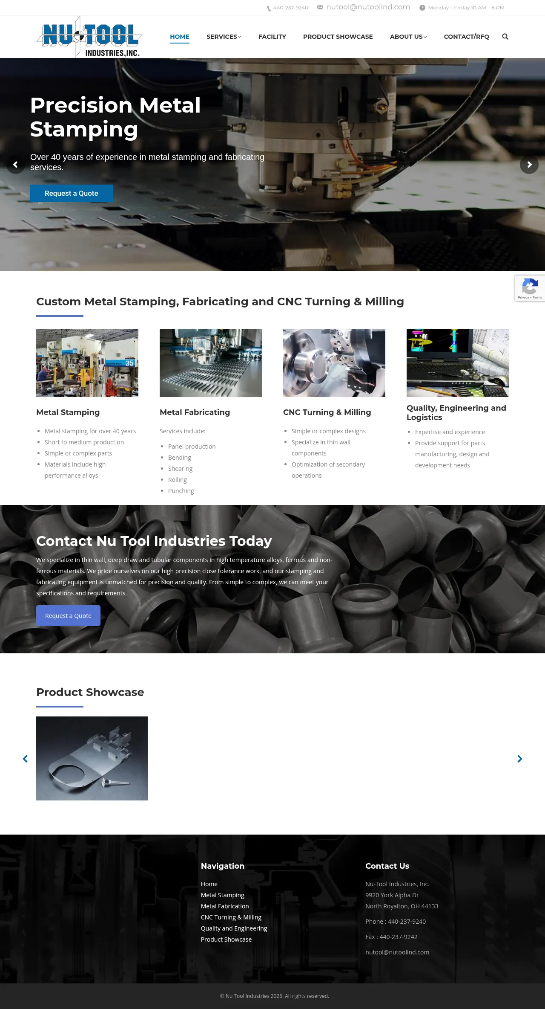The width and height of the screenshot is (545, 1009).
Task: Click the phone number in top bar
Action: pyautogui.click(x=290, y=8)
